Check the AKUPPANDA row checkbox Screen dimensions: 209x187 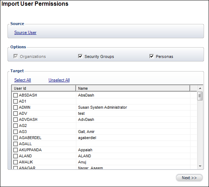pos(15,150)
